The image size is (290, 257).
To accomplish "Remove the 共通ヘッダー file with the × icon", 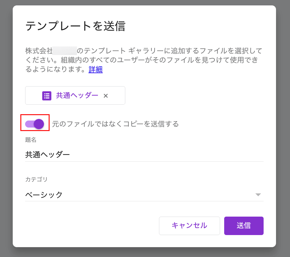I will point(106,96).
